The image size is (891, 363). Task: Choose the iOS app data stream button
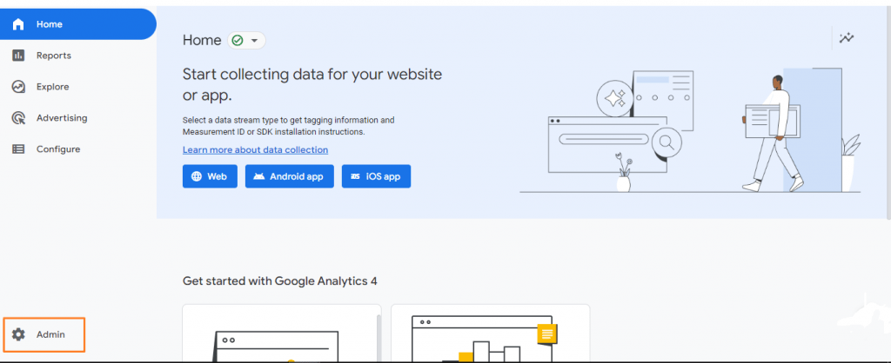pos(376,176)
